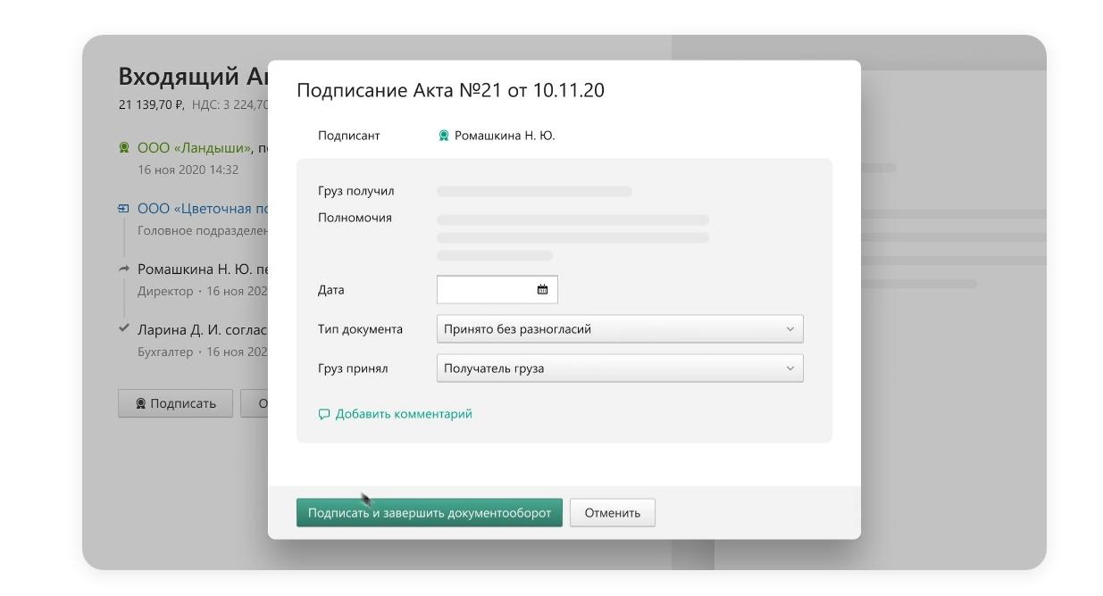Click green certificate icon next to ООО «Ландыши»
Screen dimensions: 1103x596
coord(124,148)
